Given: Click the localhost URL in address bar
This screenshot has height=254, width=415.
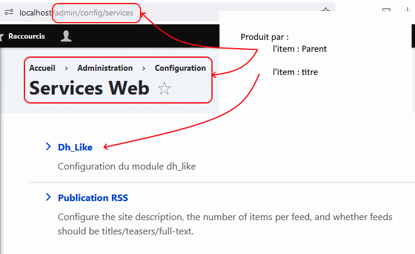Looking at the screenshot, I should [76, 12].
